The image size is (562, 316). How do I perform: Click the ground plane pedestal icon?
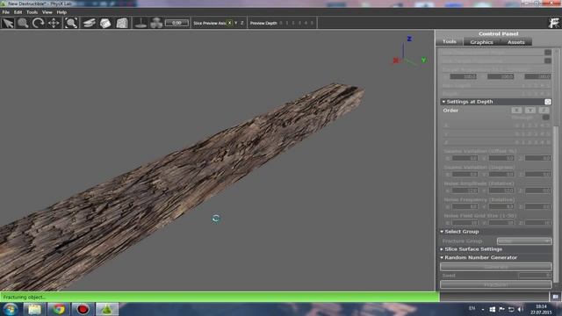140,23
